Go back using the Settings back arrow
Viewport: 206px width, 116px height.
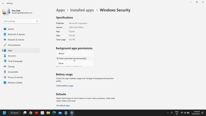click(3, 3)
